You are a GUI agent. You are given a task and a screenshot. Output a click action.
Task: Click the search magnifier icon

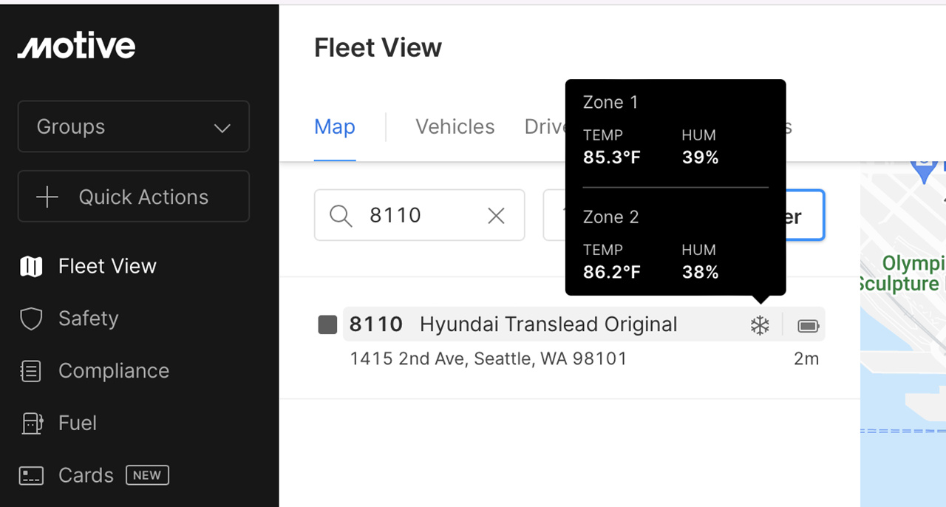(x=340, y=215)
